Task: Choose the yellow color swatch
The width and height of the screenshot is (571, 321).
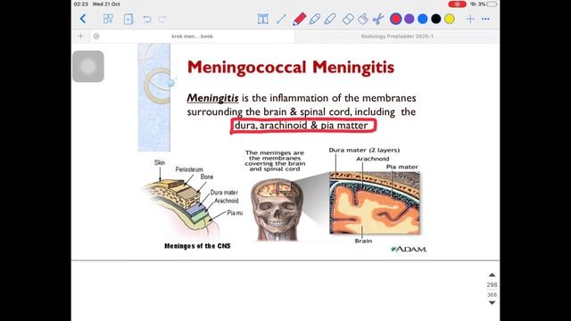Action: coord(450,19)
